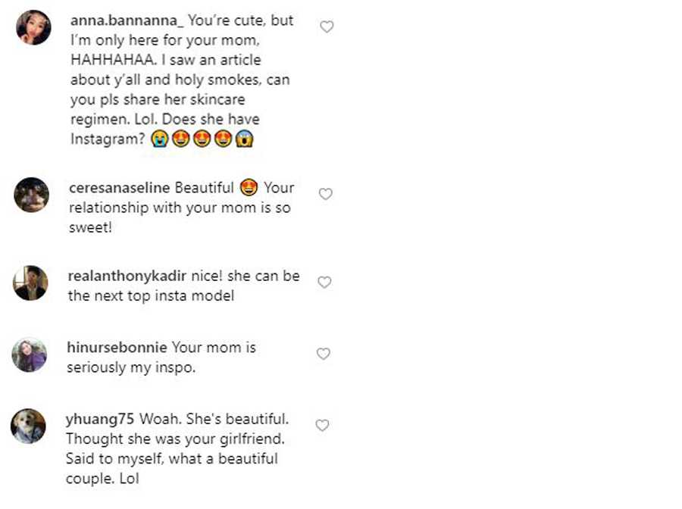Open anna.bannanna_'s profile picture

point(33,28)
